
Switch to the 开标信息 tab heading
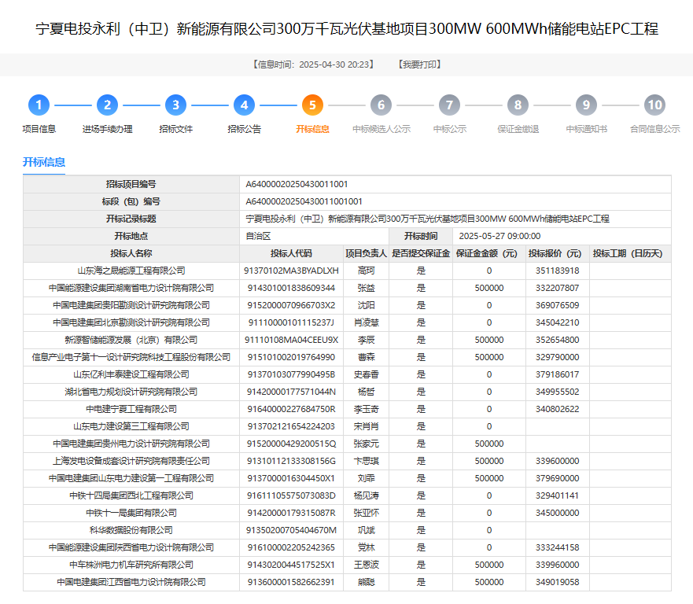point(44,162)
